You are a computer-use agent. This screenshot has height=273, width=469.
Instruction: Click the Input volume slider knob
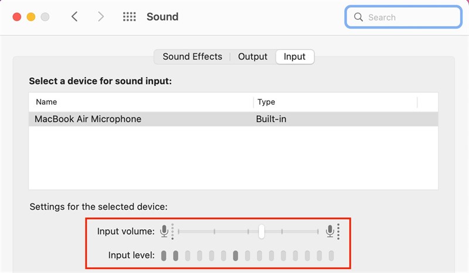(262, 231)
